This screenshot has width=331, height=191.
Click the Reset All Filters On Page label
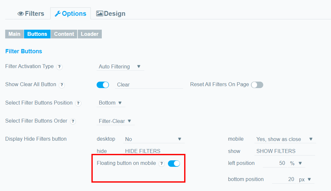(219, 85)
